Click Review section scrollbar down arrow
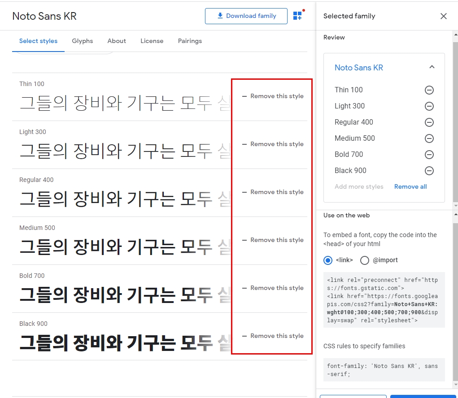 (455, 206)
